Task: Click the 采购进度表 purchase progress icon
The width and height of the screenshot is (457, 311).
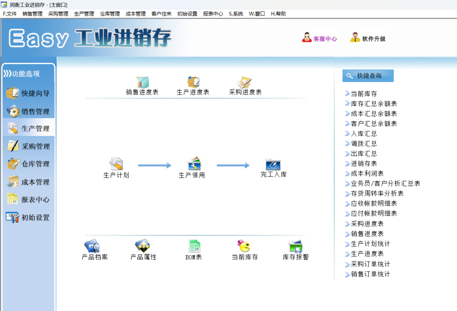Action: 244,83
